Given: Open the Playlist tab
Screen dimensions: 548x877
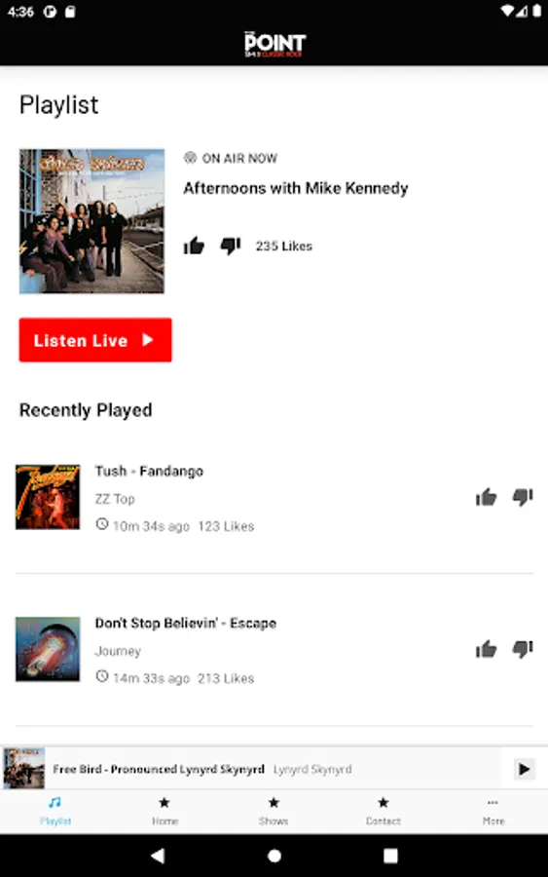Looking at the screenshot, I should [x=55, y=812].
